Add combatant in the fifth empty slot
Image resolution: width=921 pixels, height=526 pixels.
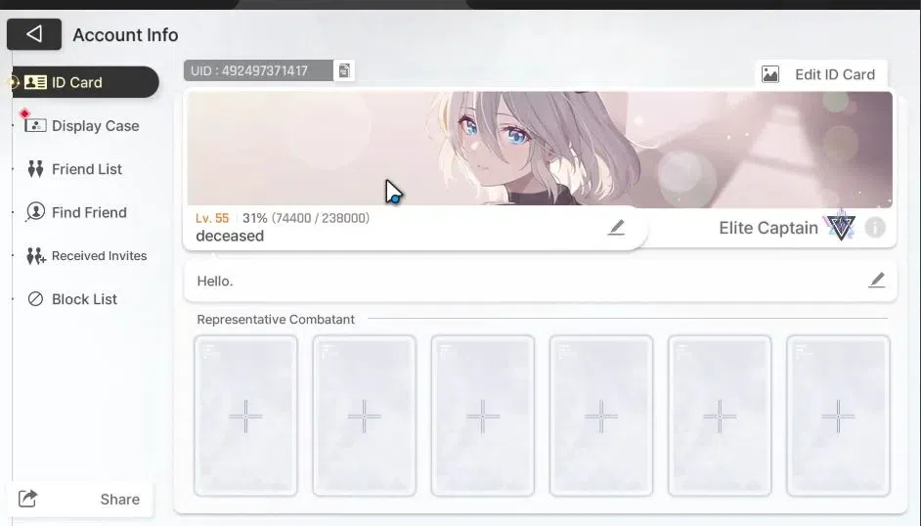(720, 416)
